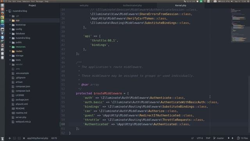Expand the bootstrap folder arrow
Image resolution: width=250 pixels, height=141 pixels.
point(10,25)
